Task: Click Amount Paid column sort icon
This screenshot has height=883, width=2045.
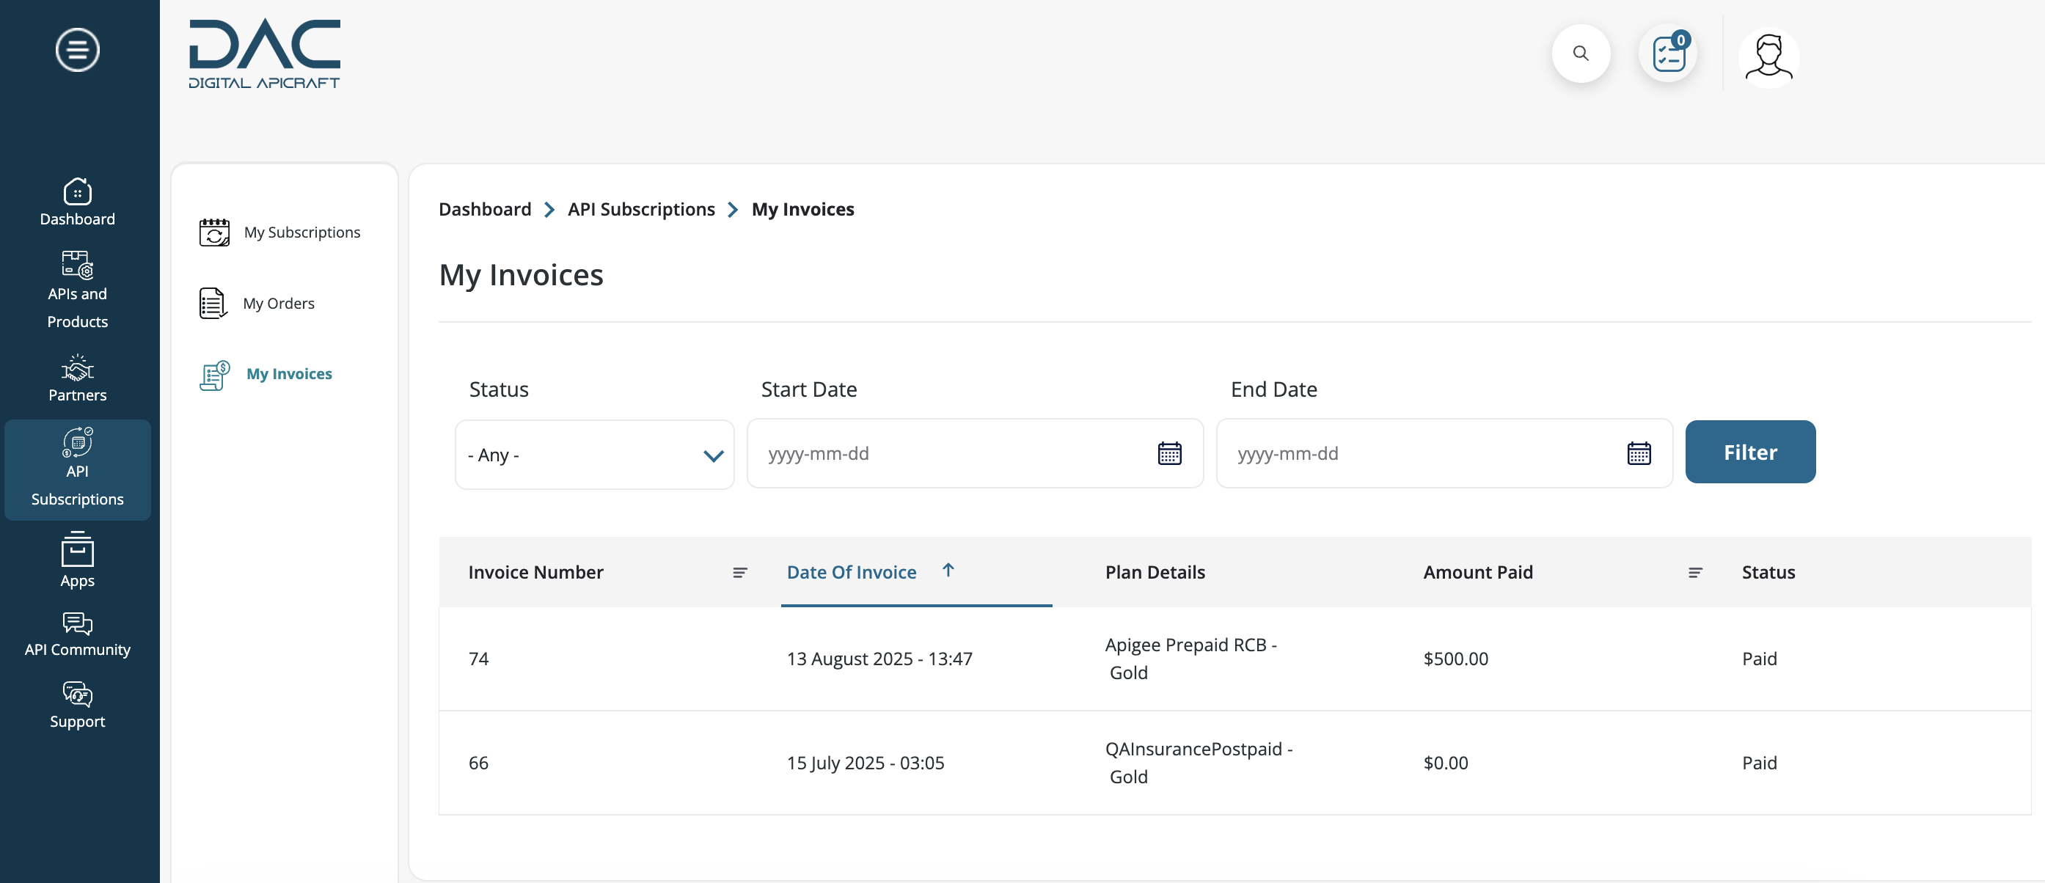Action: (x=1695, y=573)
